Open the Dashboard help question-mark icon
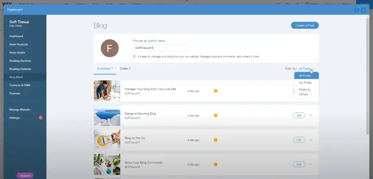This screenshot has width=373, height=179. 356,10
